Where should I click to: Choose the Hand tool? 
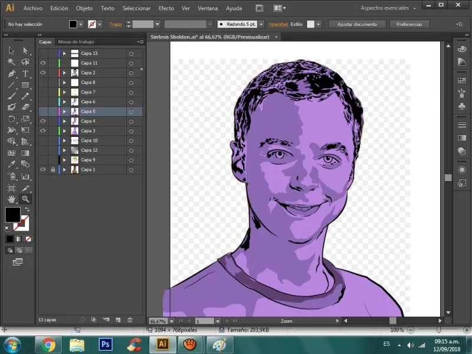coord(11,199)
